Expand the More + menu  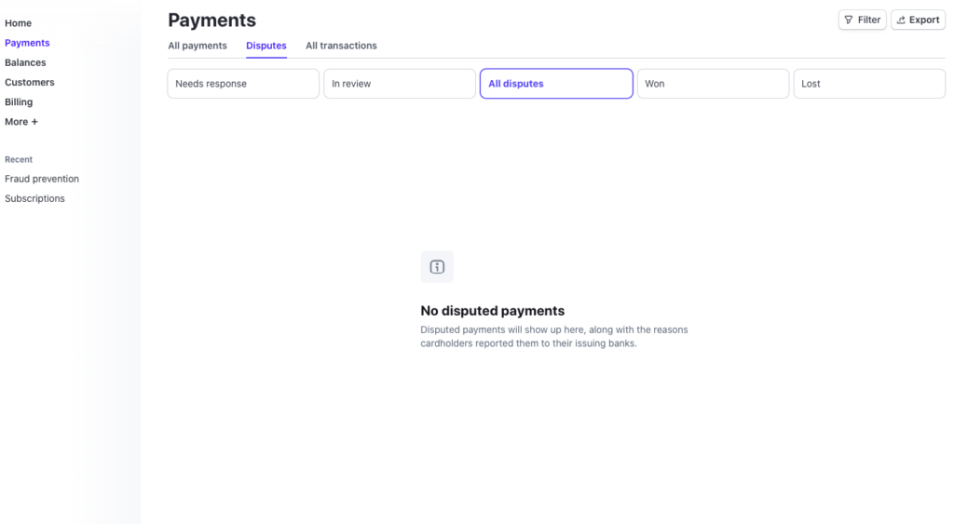(x=21, y=122)
